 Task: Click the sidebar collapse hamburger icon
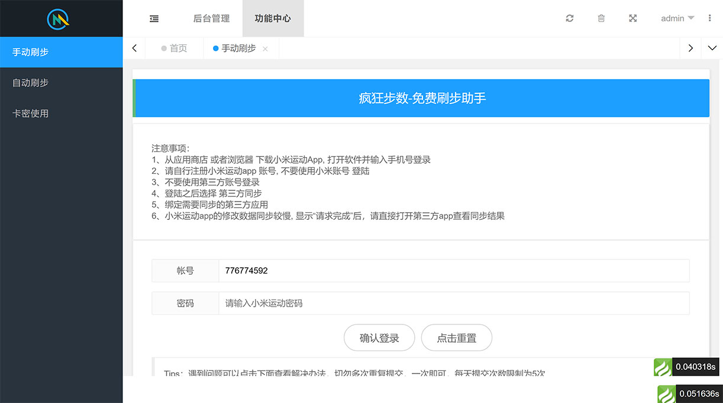154,18
